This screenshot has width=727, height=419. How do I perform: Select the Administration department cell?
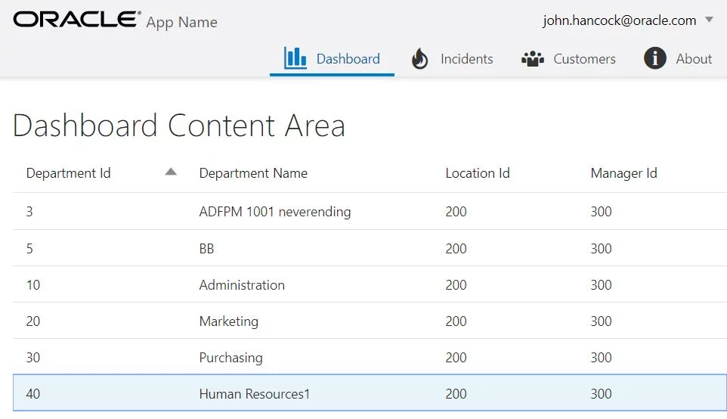click(x=242, y=285)
